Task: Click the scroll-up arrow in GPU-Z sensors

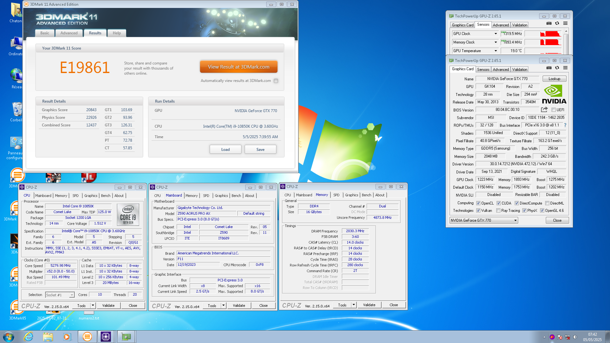Action: (x=566, y=31)
